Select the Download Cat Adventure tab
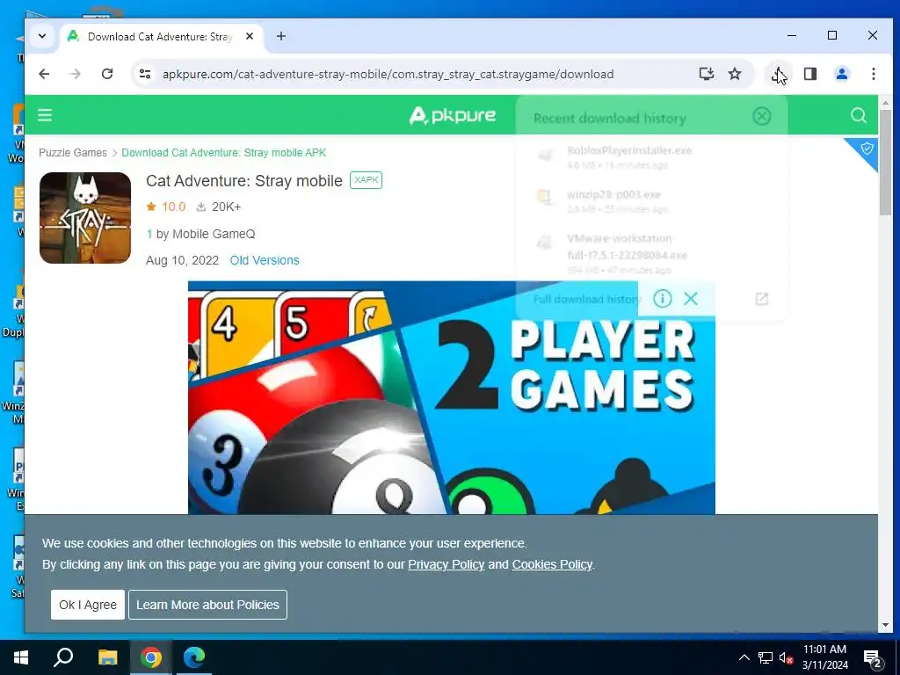This screenshot has height=675, width=900. [162, 36]
